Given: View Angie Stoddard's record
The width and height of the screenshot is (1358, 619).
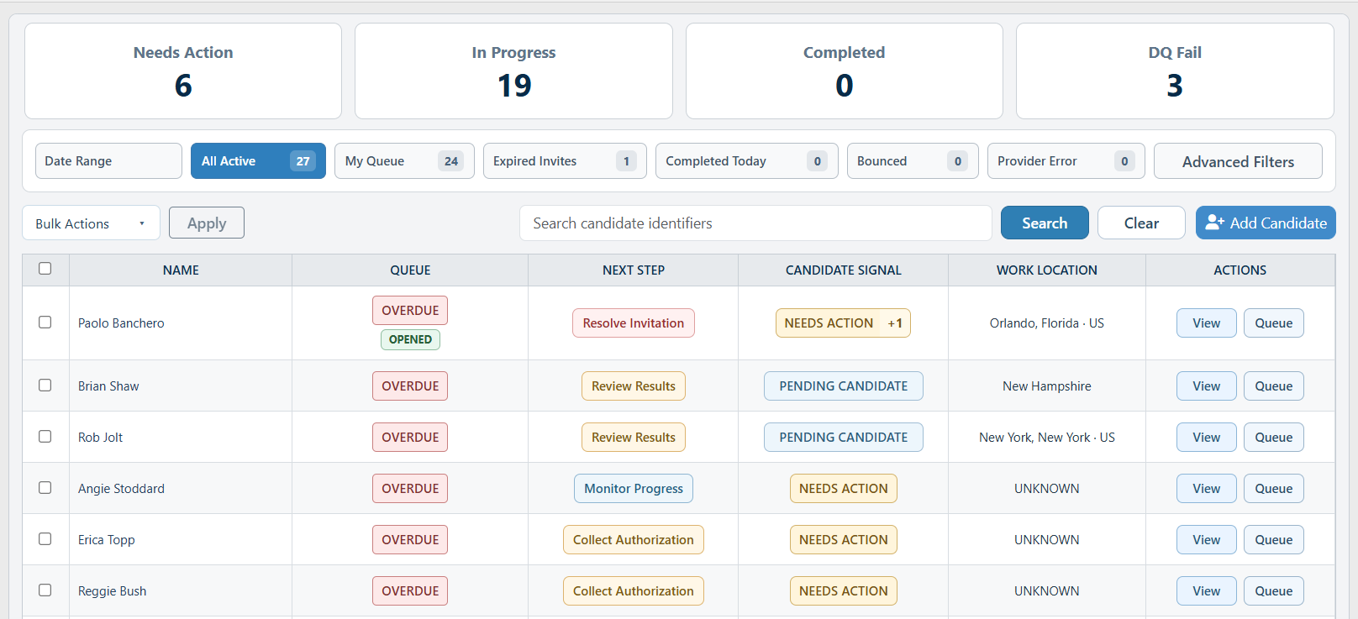Looking at the screenshot, I should click(x=1207, y=489).
